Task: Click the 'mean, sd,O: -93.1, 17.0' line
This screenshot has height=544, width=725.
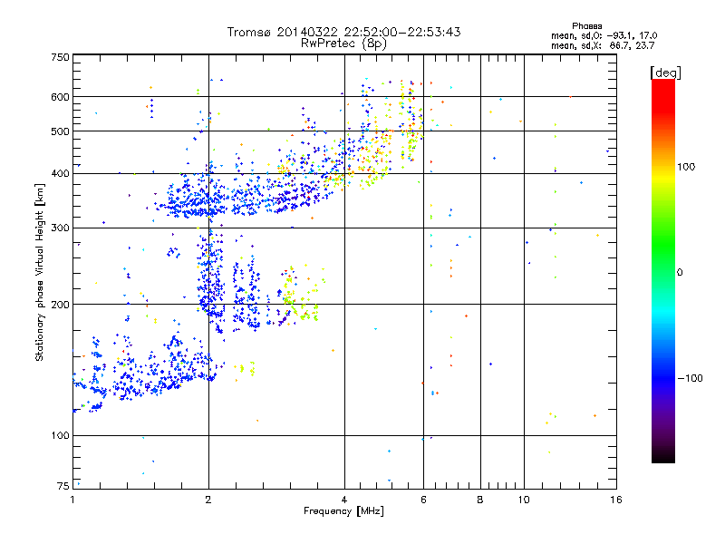Action: tap(604, 36)
